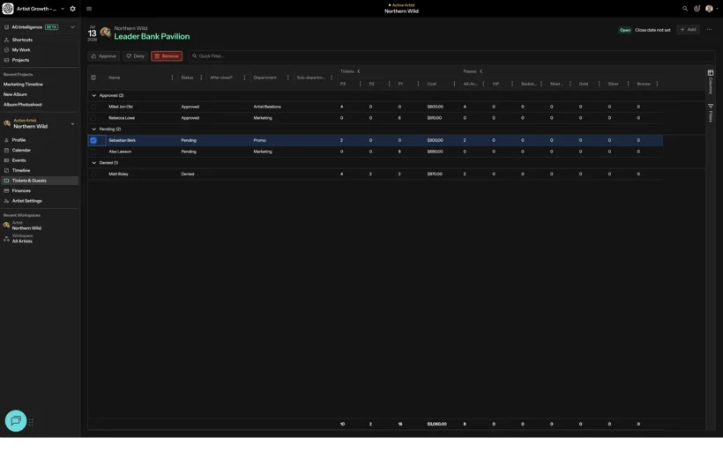
Task: Open the Name column menu dots
Action: click(172, 78)
